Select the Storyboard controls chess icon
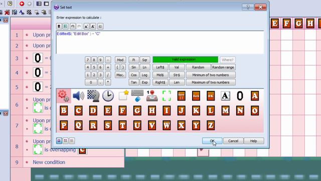This screenshot has width=321, height=181. click(93, 96)
